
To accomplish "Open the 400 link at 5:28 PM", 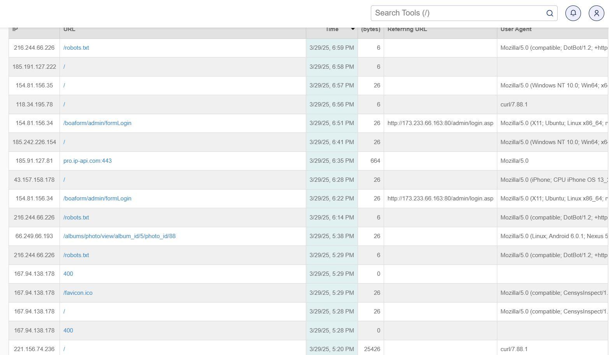I will point(68,331).
